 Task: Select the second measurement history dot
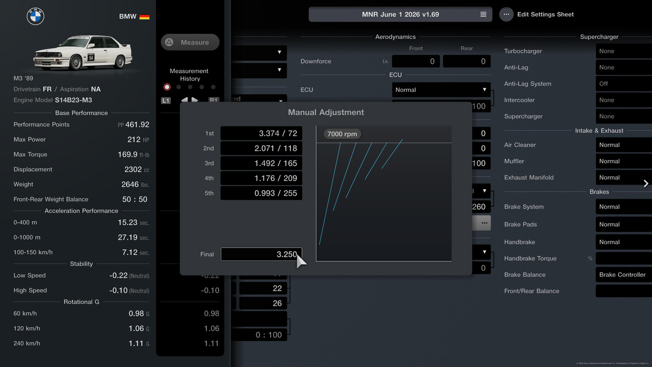click(x=179, y=87)
